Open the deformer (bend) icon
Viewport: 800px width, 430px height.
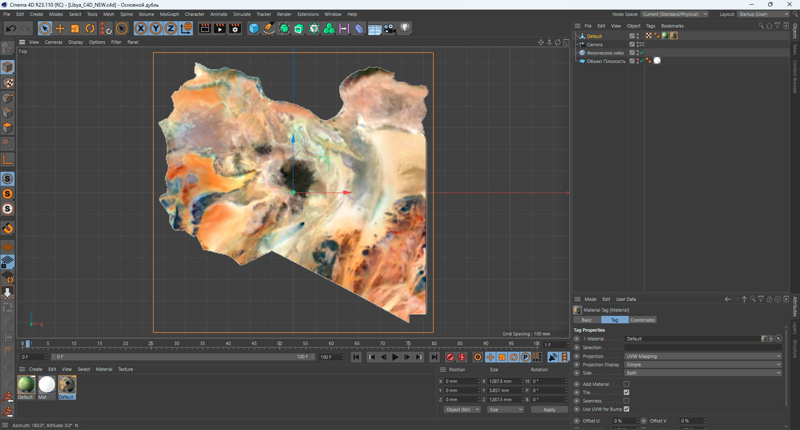pos(359,28)
